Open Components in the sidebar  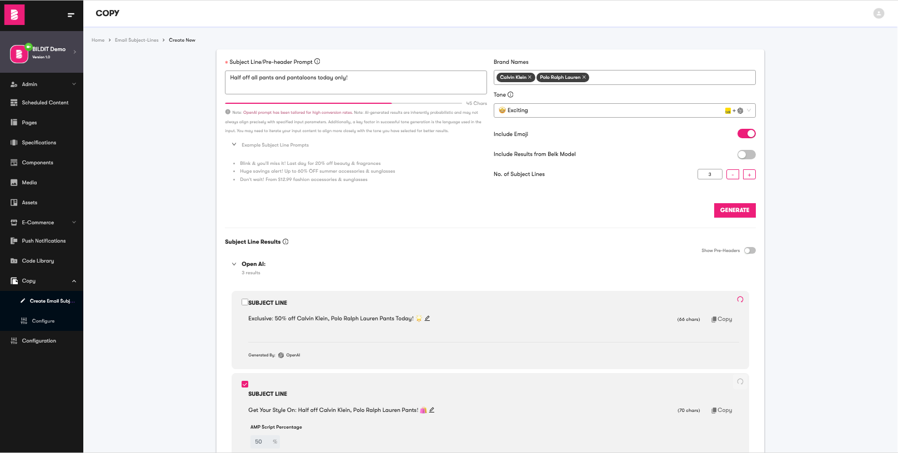(x=42, y=163)
